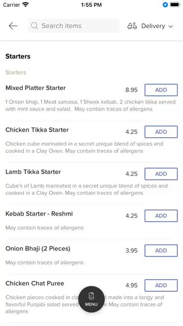Tap the delivery scooter icon
The width and height of the screenshot is (183, 326).
click(132, 26)
